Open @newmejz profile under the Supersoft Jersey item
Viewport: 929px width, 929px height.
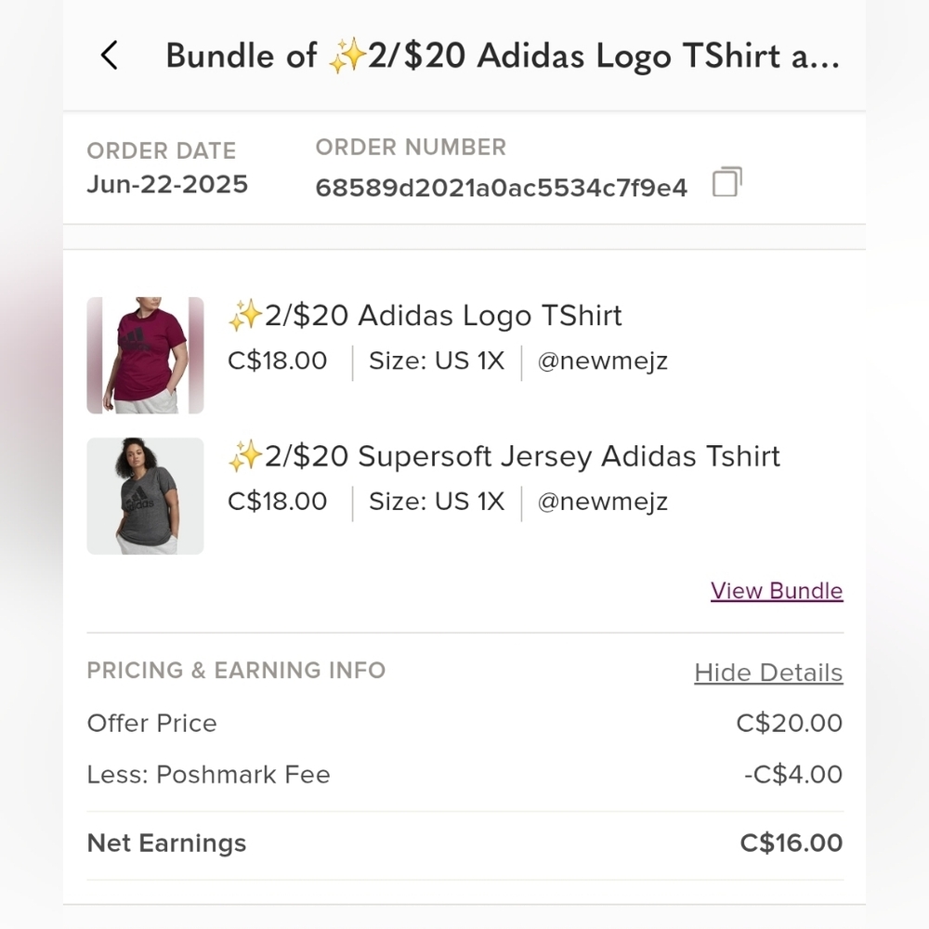pyautogui.click(x=602, y=502)
